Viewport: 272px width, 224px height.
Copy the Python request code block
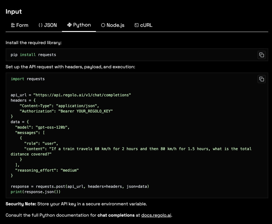point(261,79)
